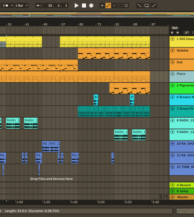Image resolution: width=194 pixels, height=217 pixels.
Task: Unfold the 9 RADH track
Action: coord(172,132)
